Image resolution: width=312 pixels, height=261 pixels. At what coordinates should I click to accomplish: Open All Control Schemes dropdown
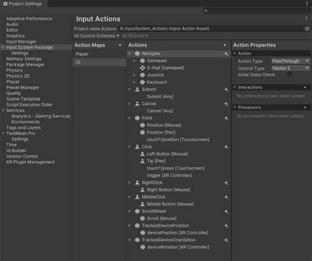(96, 36)
